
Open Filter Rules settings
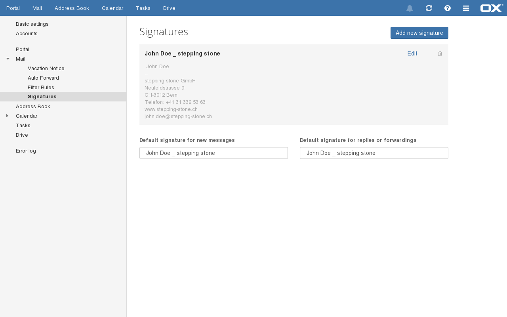(x=41, y=88)
